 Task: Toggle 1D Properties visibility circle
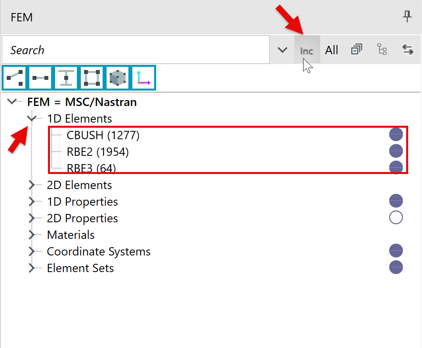pos(396,200)
